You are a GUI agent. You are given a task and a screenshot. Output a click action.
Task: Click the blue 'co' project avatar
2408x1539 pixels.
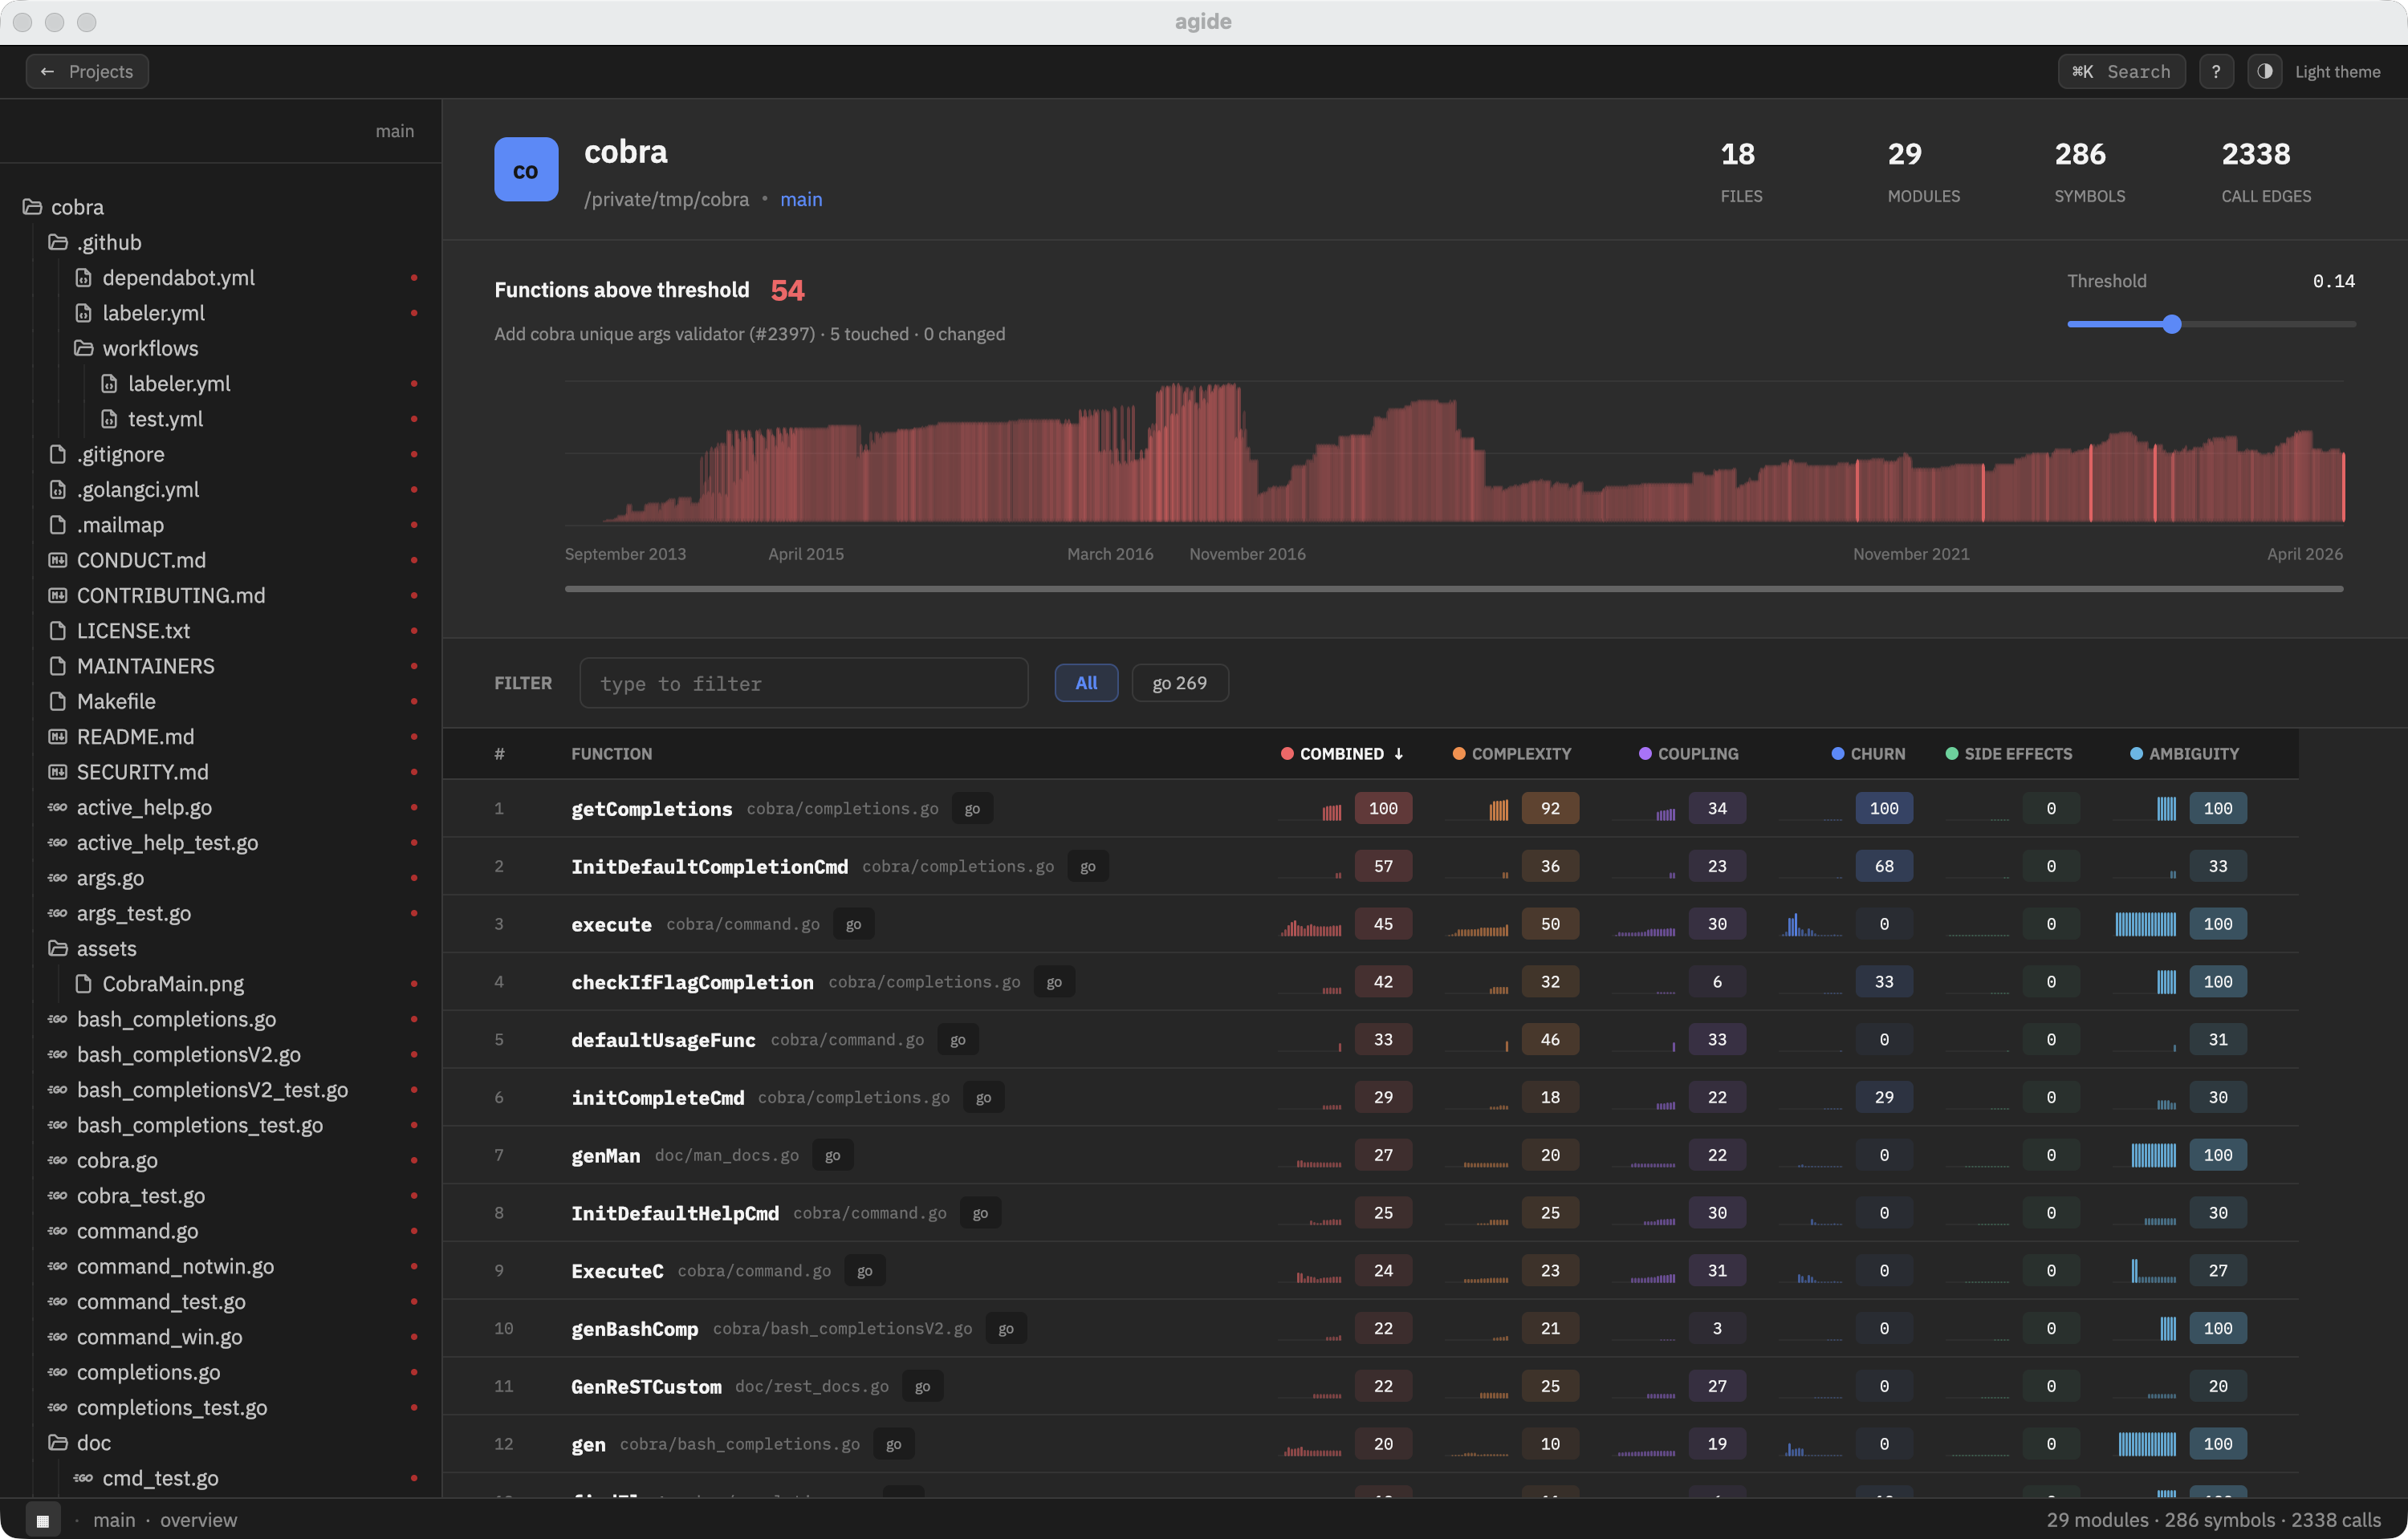tap(526, 169)
